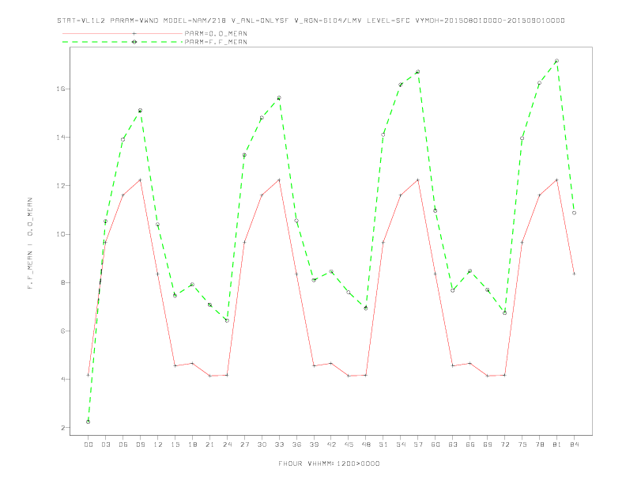
Task: Click y-axis tick label 16
Action: 61,89
